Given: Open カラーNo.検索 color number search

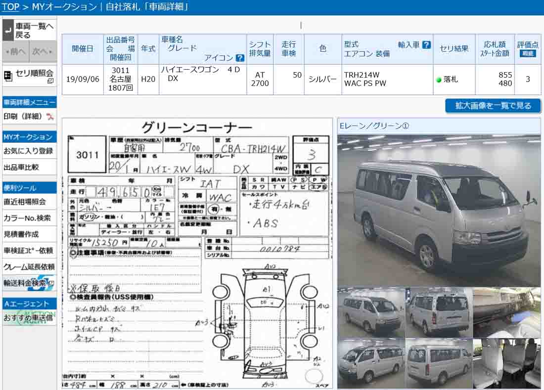Looking at the screenshot, I should [30, 218].
